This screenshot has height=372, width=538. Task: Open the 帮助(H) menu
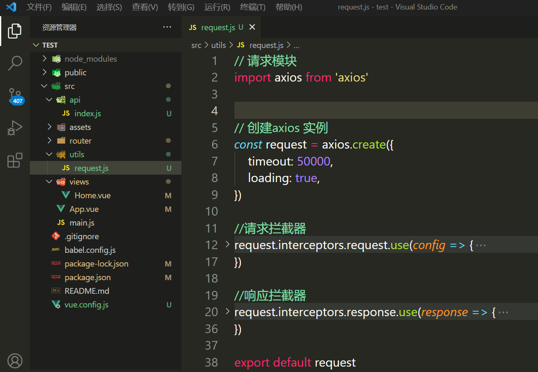[x=289, y=7]
